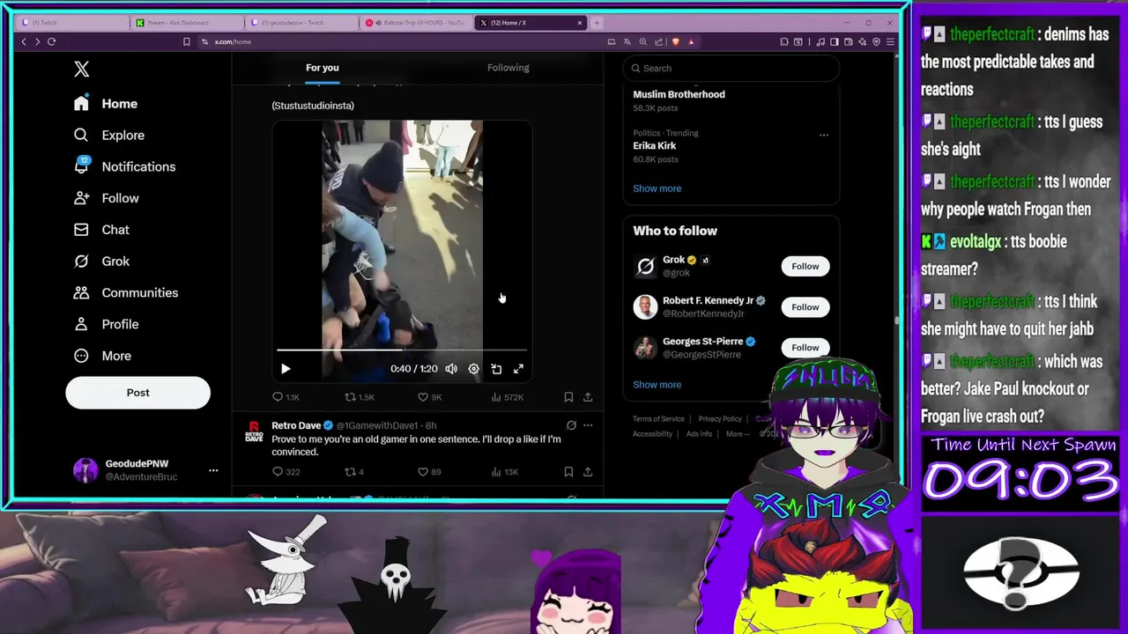The height and width of the screenshot is (634, 1128).
Task: Click Show more under trending topics
Action: [657, 188]
